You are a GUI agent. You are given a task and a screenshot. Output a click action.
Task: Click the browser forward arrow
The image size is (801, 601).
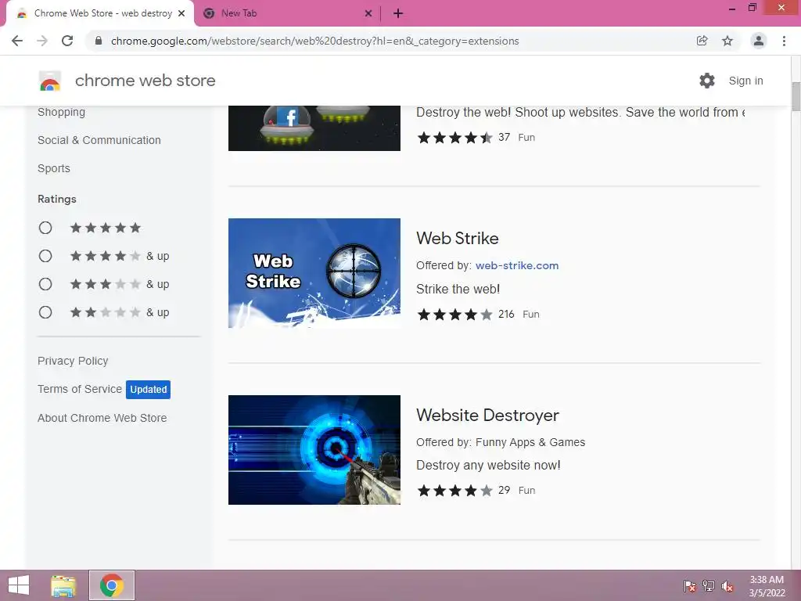[x=42, y=41]
